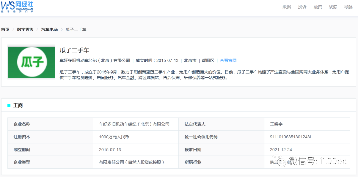Select 瓜子二手车 breadcrumb text
The width and height of the screenshot is (358, 177).
click(76, 30)
